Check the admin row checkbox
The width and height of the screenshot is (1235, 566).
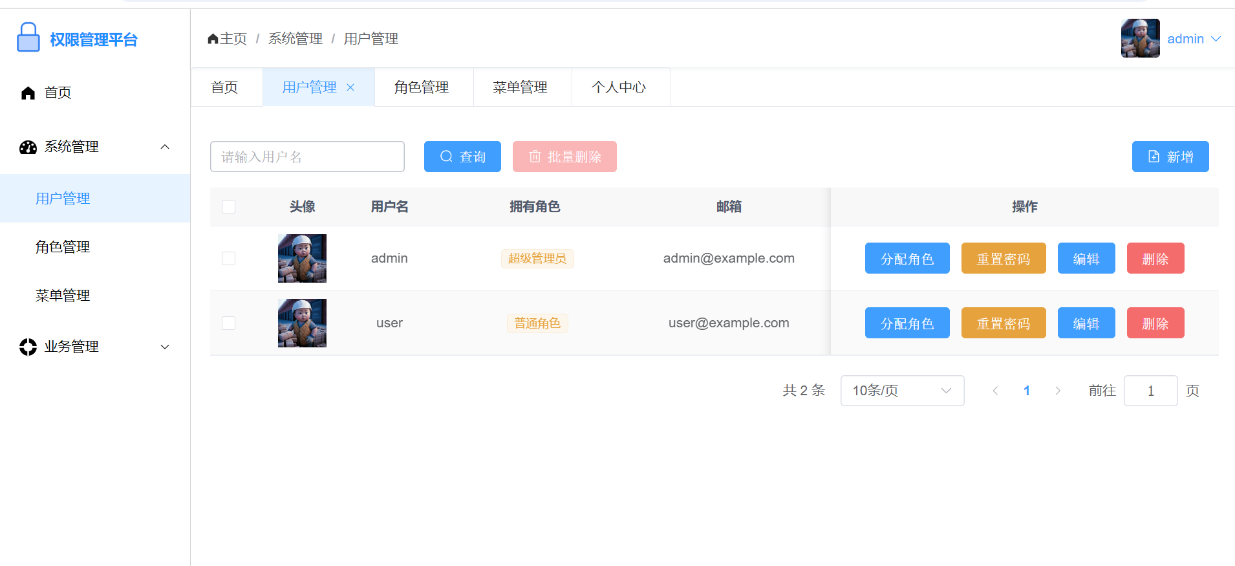tap(228, 259)
